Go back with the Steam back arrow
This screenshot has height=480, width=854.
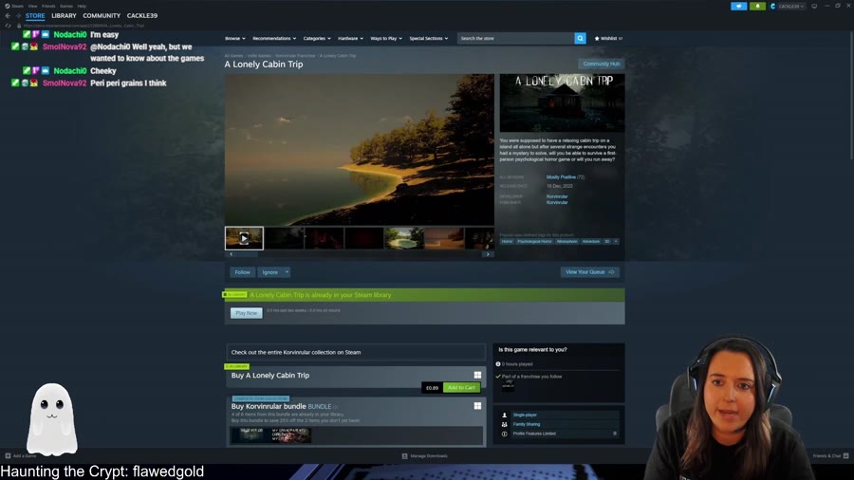(7, 16)
